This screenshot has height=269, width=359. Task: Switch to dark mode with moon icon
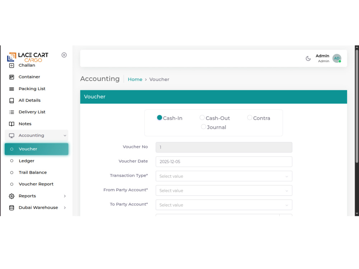(308, 58)
